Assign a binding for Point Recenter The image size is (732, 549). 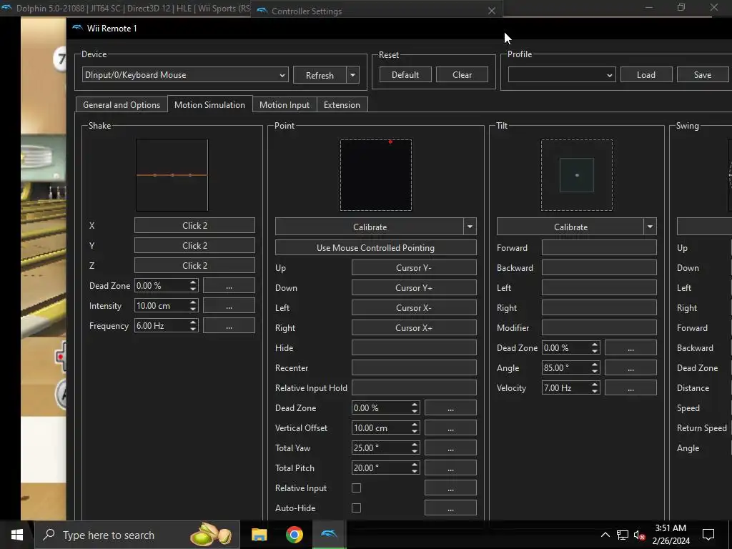point(414,368)
